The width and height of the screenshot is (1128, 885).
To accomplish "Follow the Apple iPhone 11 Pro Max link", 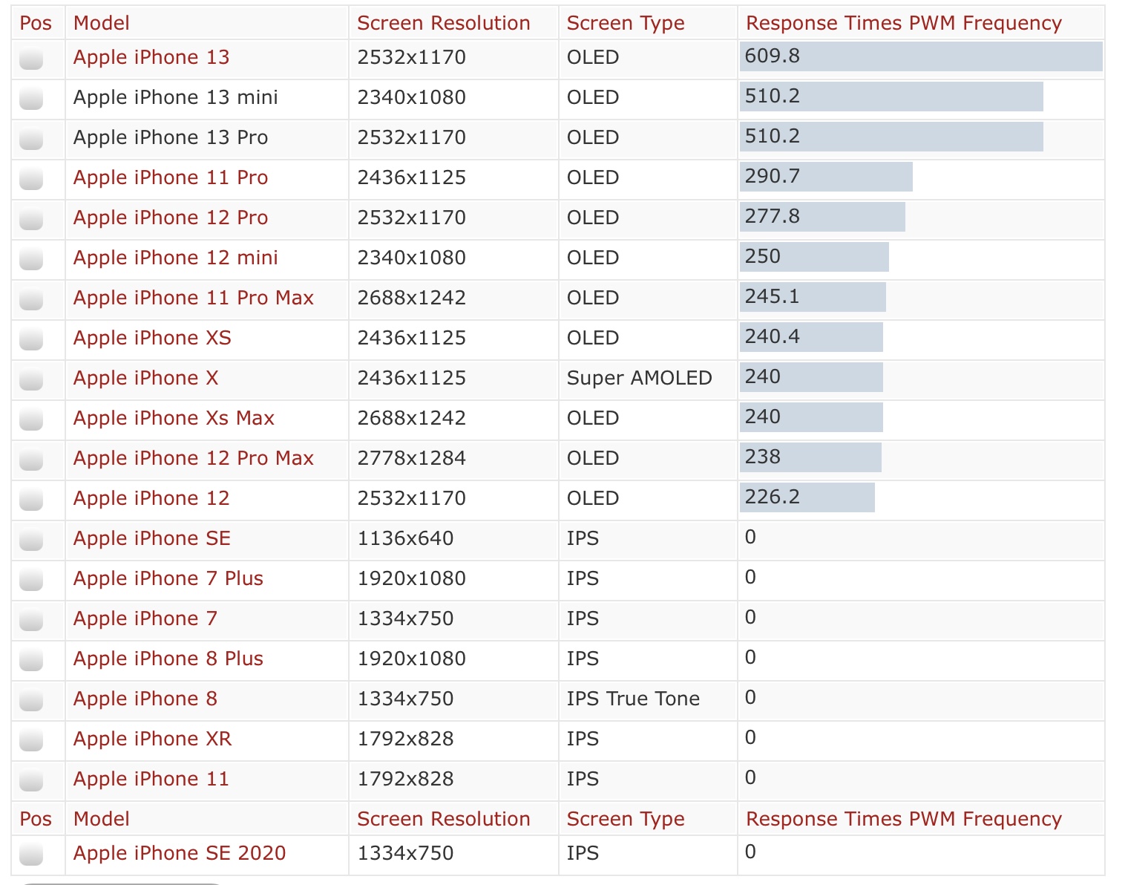I will pyautogui.click(x=193, y=298).
